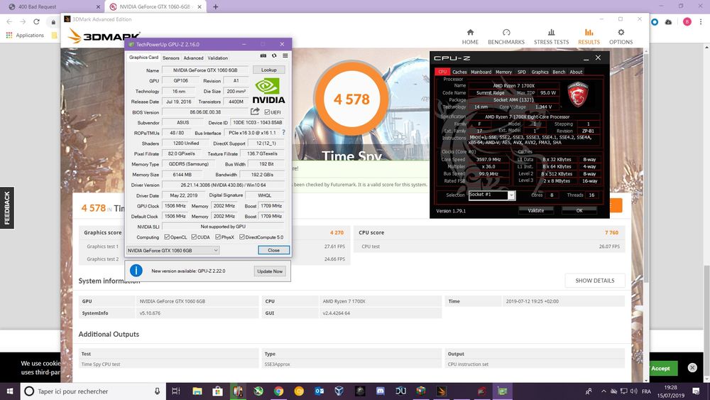The width and height of the screenshot is (710, 400).
Task: Click Validate in CPU-Z
Action: 535,210
